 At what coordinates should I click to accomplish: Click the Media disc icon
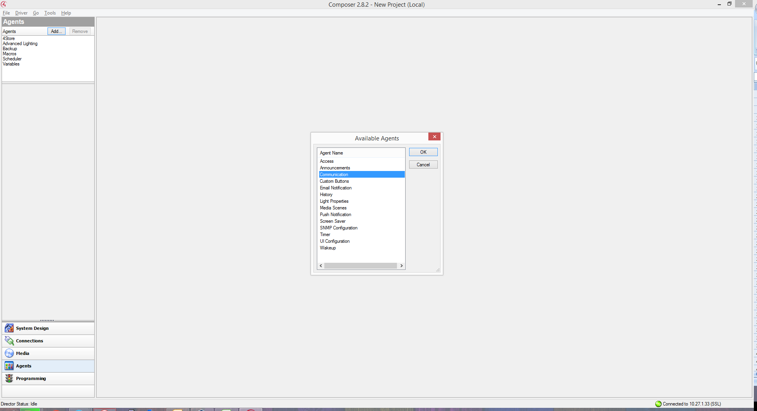9,353
